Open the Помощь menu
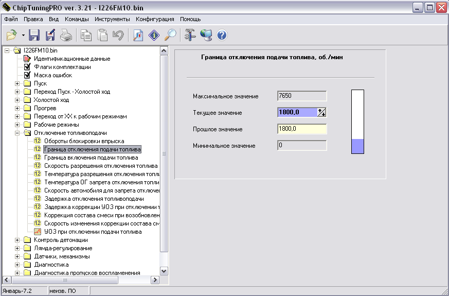The image size is (449, 296). [190, 19]
